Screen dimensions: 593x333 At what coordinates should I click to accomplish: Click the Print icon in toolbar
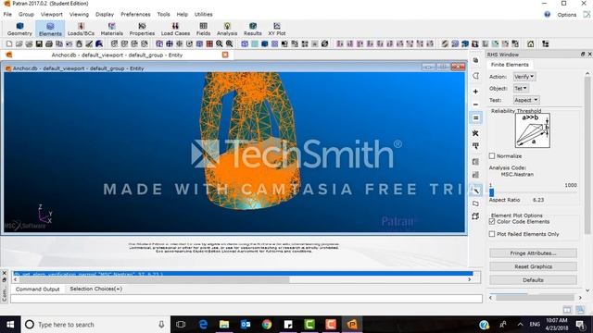pos(49,43)
